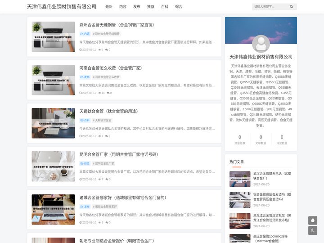Image resolution: width=324 pixels, height=243 pixels.
Task: Open the 百科 navigation menu item
Action: (x=165, y=7)
